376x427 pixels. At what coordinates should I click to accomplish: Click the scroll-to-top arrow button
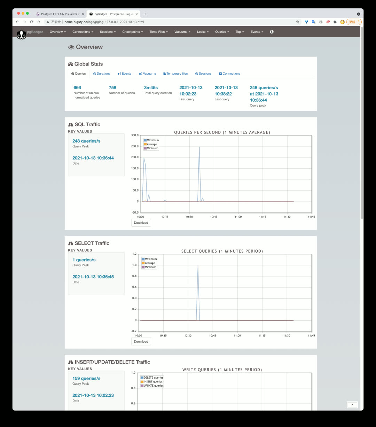[352, 405]
